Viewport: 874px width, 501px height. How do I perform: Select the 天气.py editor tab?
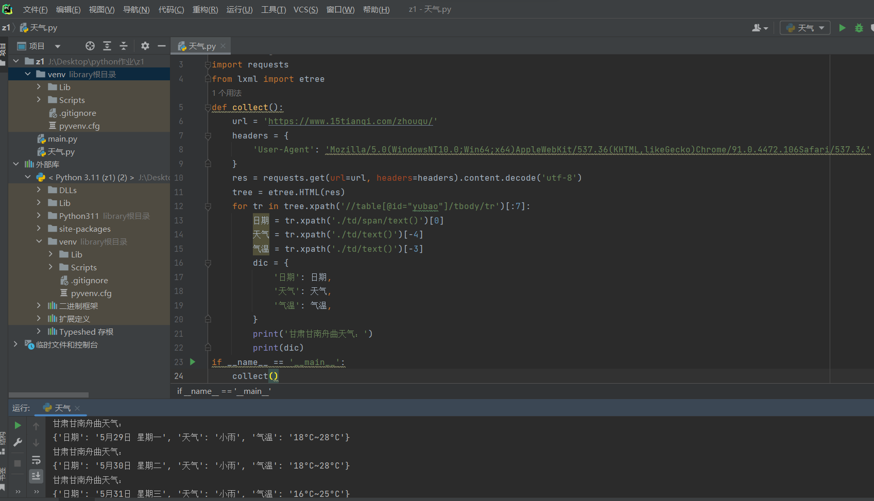(x=202, y=46)
